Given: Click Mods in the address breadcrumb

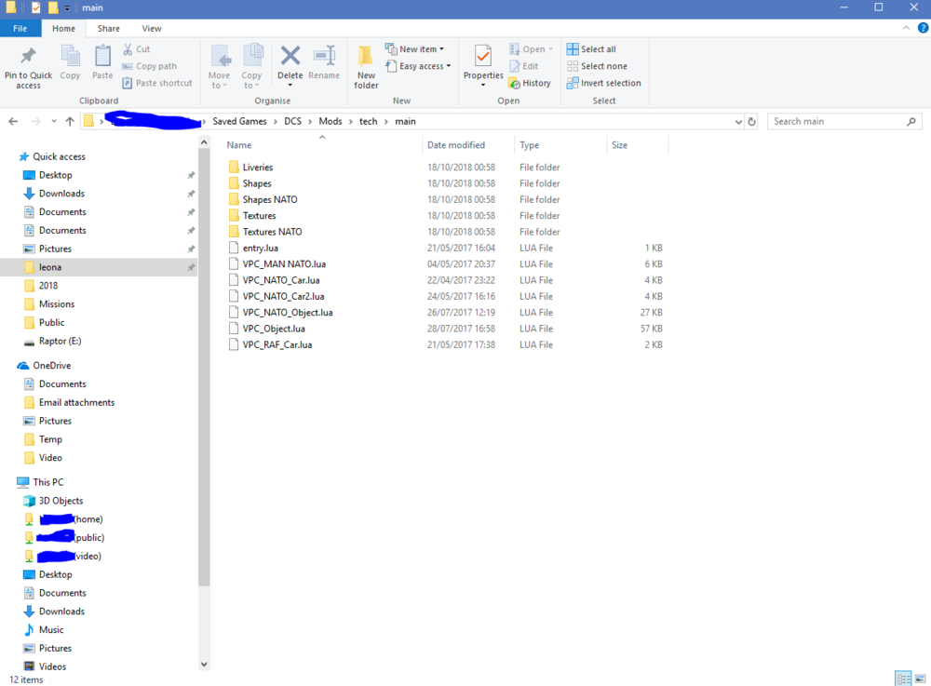Looking at the screenshot, I should tap(331, 121).
